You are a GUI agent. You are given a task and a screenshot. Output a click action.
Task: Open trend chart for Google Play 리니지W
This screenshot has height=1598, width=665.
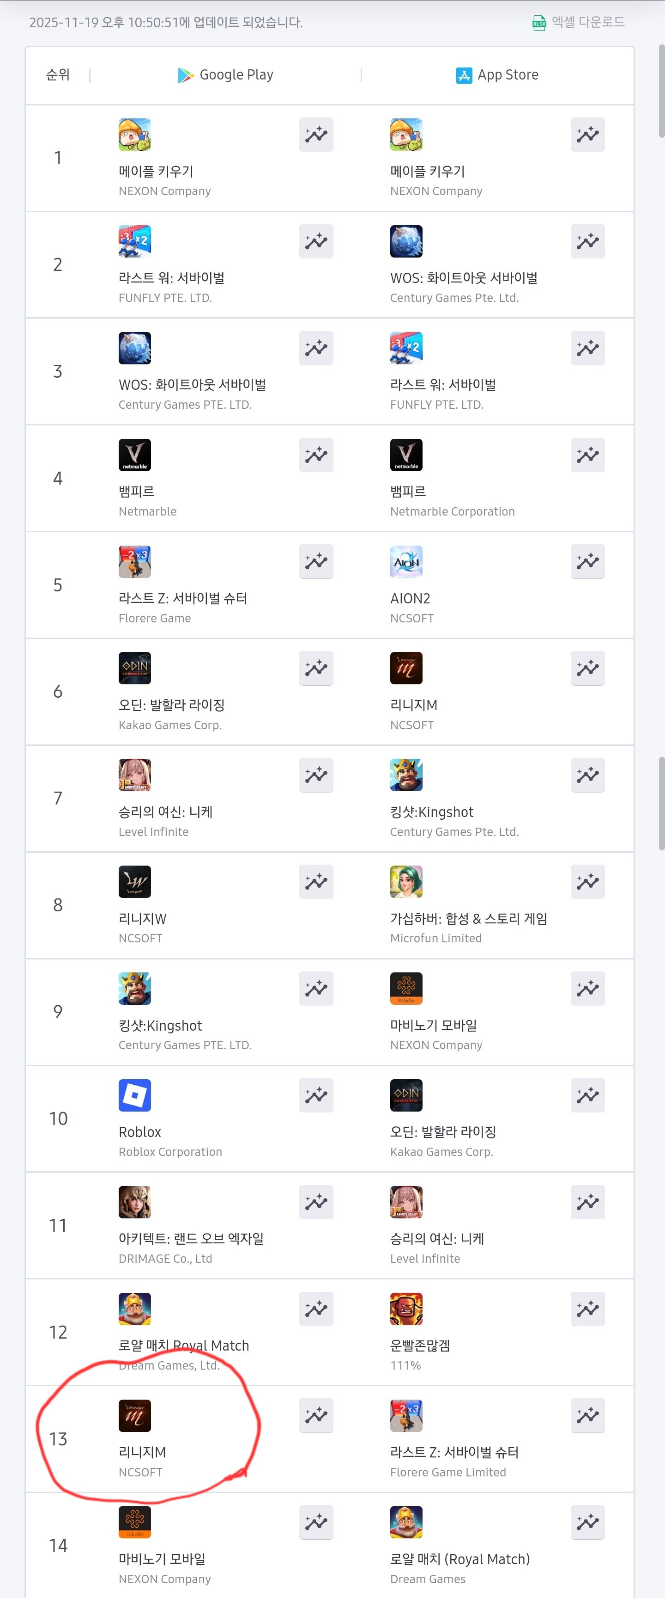[315, 881]
